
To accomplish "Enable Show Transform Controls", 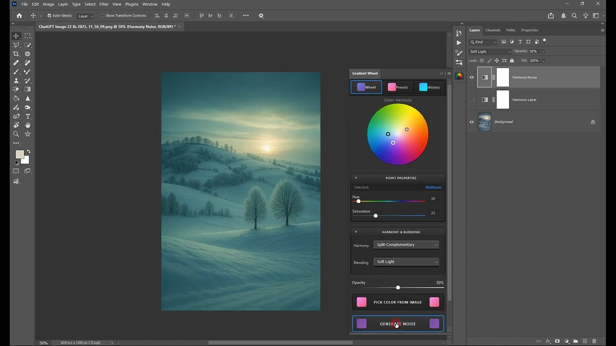I will (102, 15).
